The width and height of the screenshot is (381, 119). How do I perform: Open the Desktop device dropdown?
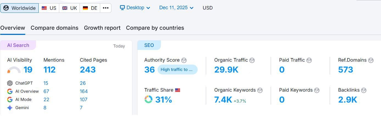[x=135, y=8]
